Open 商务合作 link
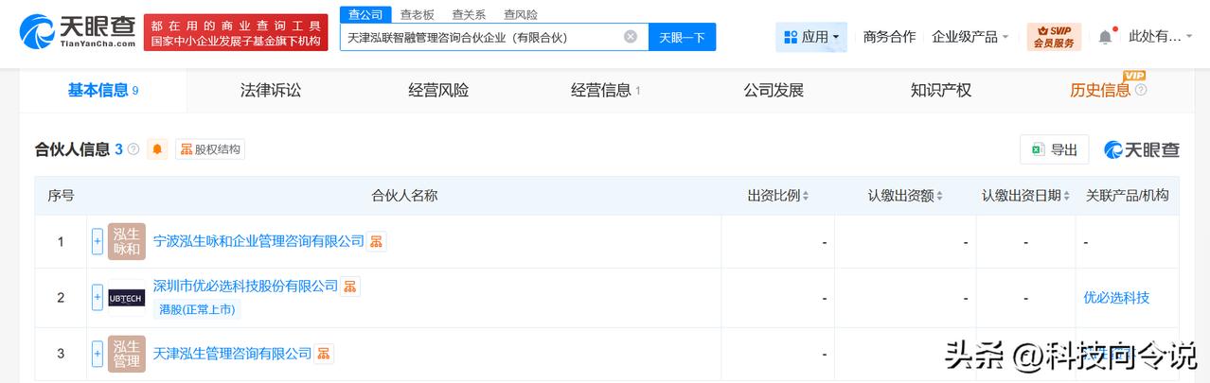The image size is (1210, 383). tap(889, 37)
